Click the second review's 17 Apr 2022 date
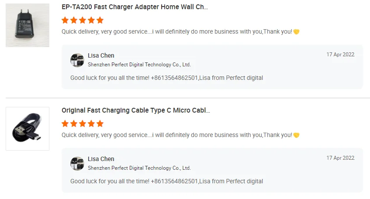Screen dimensions: 370x199 tap(340, 158)
